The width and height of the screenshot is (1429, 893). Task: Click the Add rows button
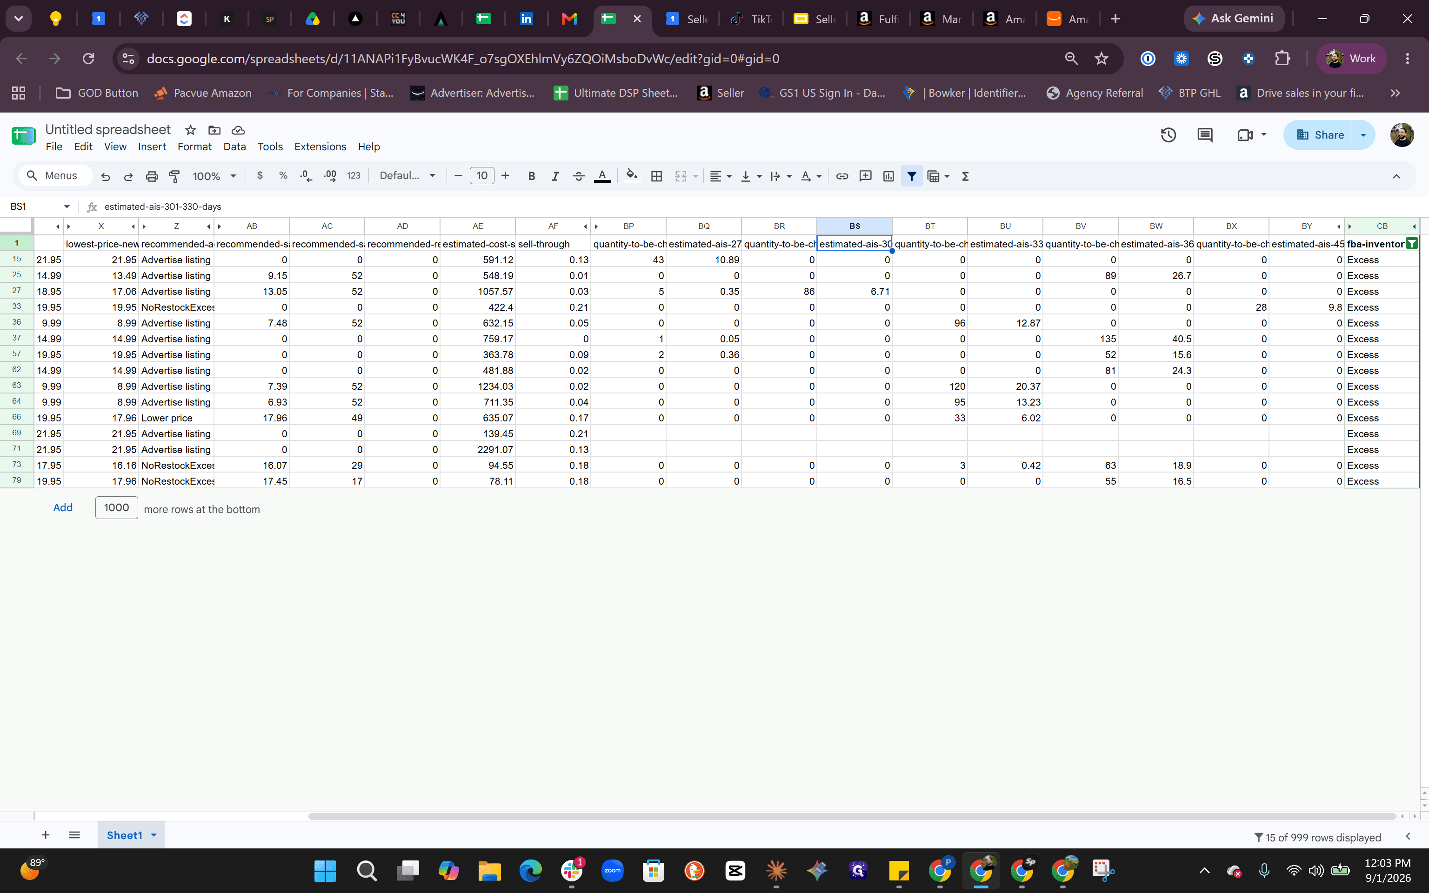point(63,507)
